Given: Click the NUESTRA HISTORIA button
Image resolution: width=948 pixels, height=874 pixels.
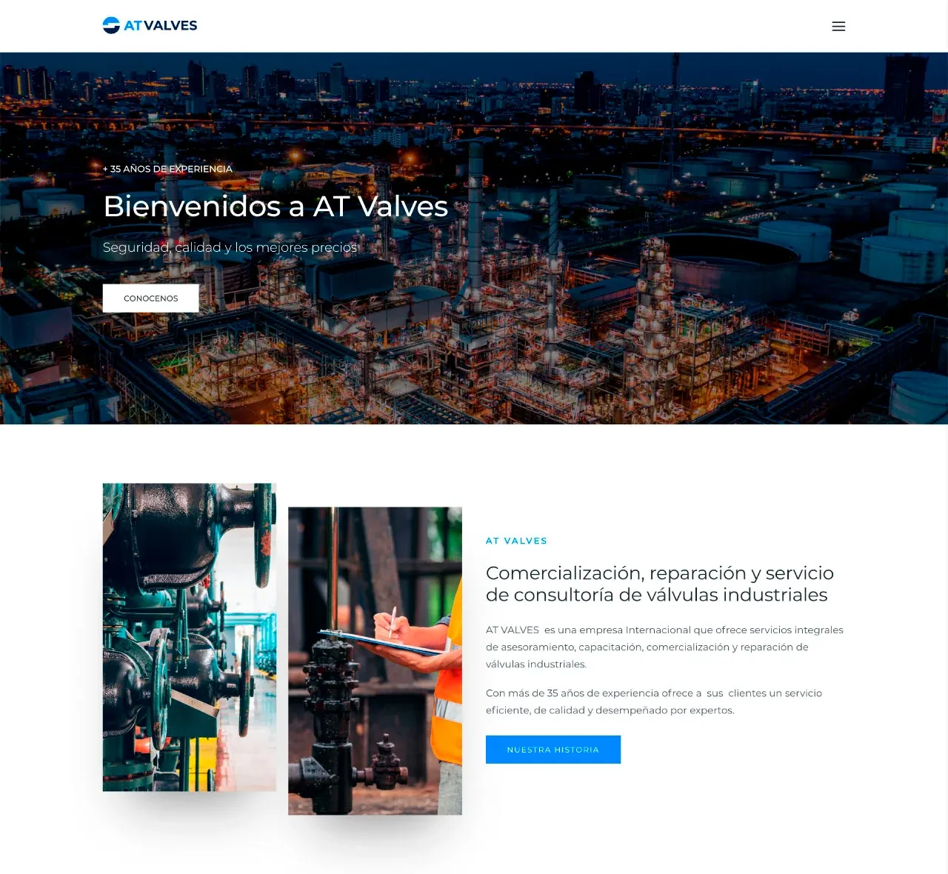Looking at the screenshot, I should click(553, 750).
